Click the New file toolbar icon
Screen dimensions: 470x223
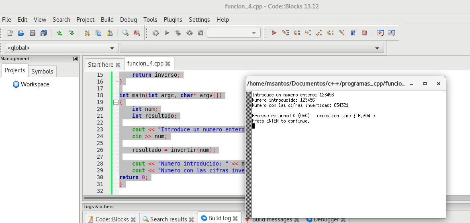10,33
